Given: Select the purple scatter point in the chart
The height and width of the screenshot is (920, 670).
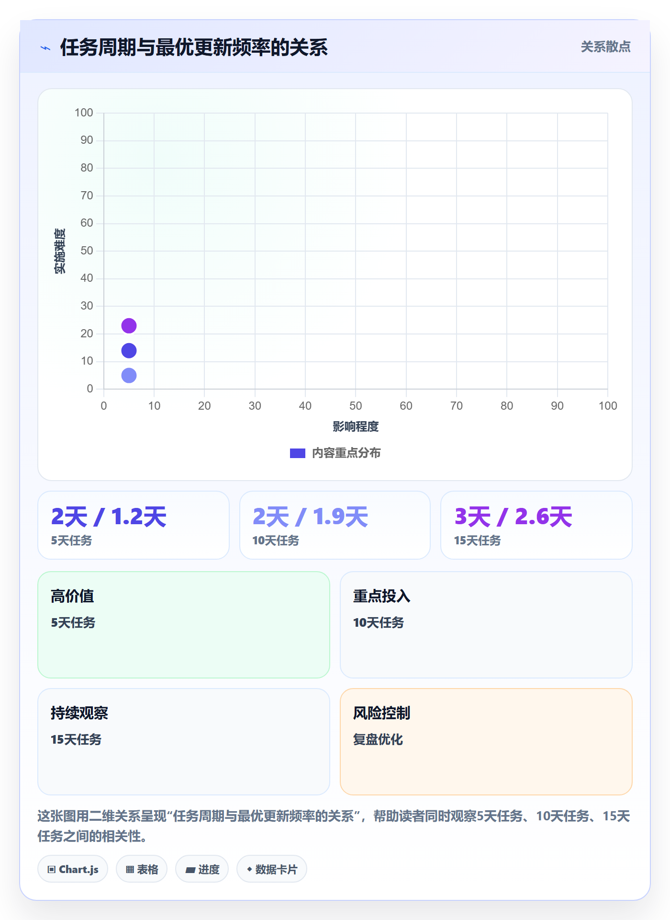Looking at the screenshot, I should point(129,326).
